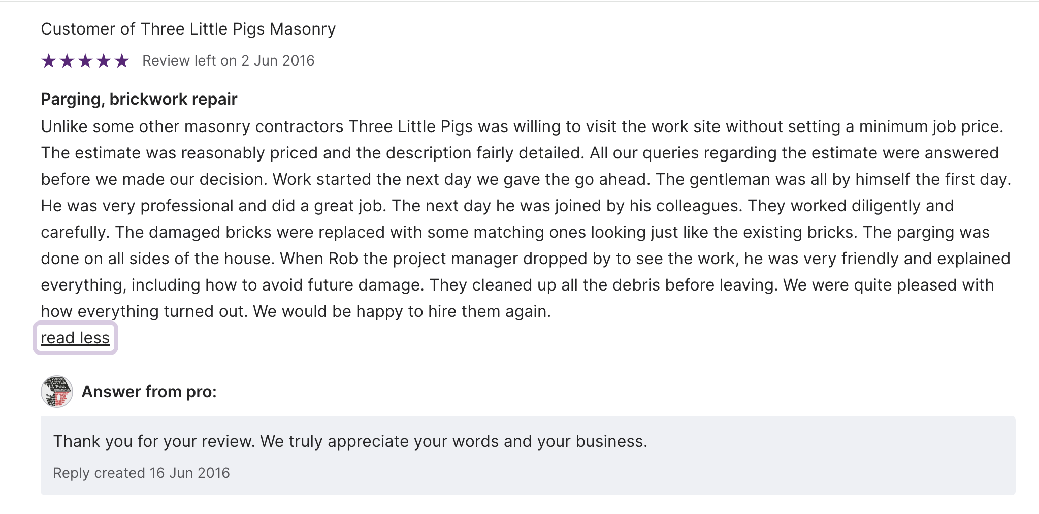The width and height of the screenshot is (1039, 514).
Task: Click the final line "how everything turned out"
Action: pos(296,311)
